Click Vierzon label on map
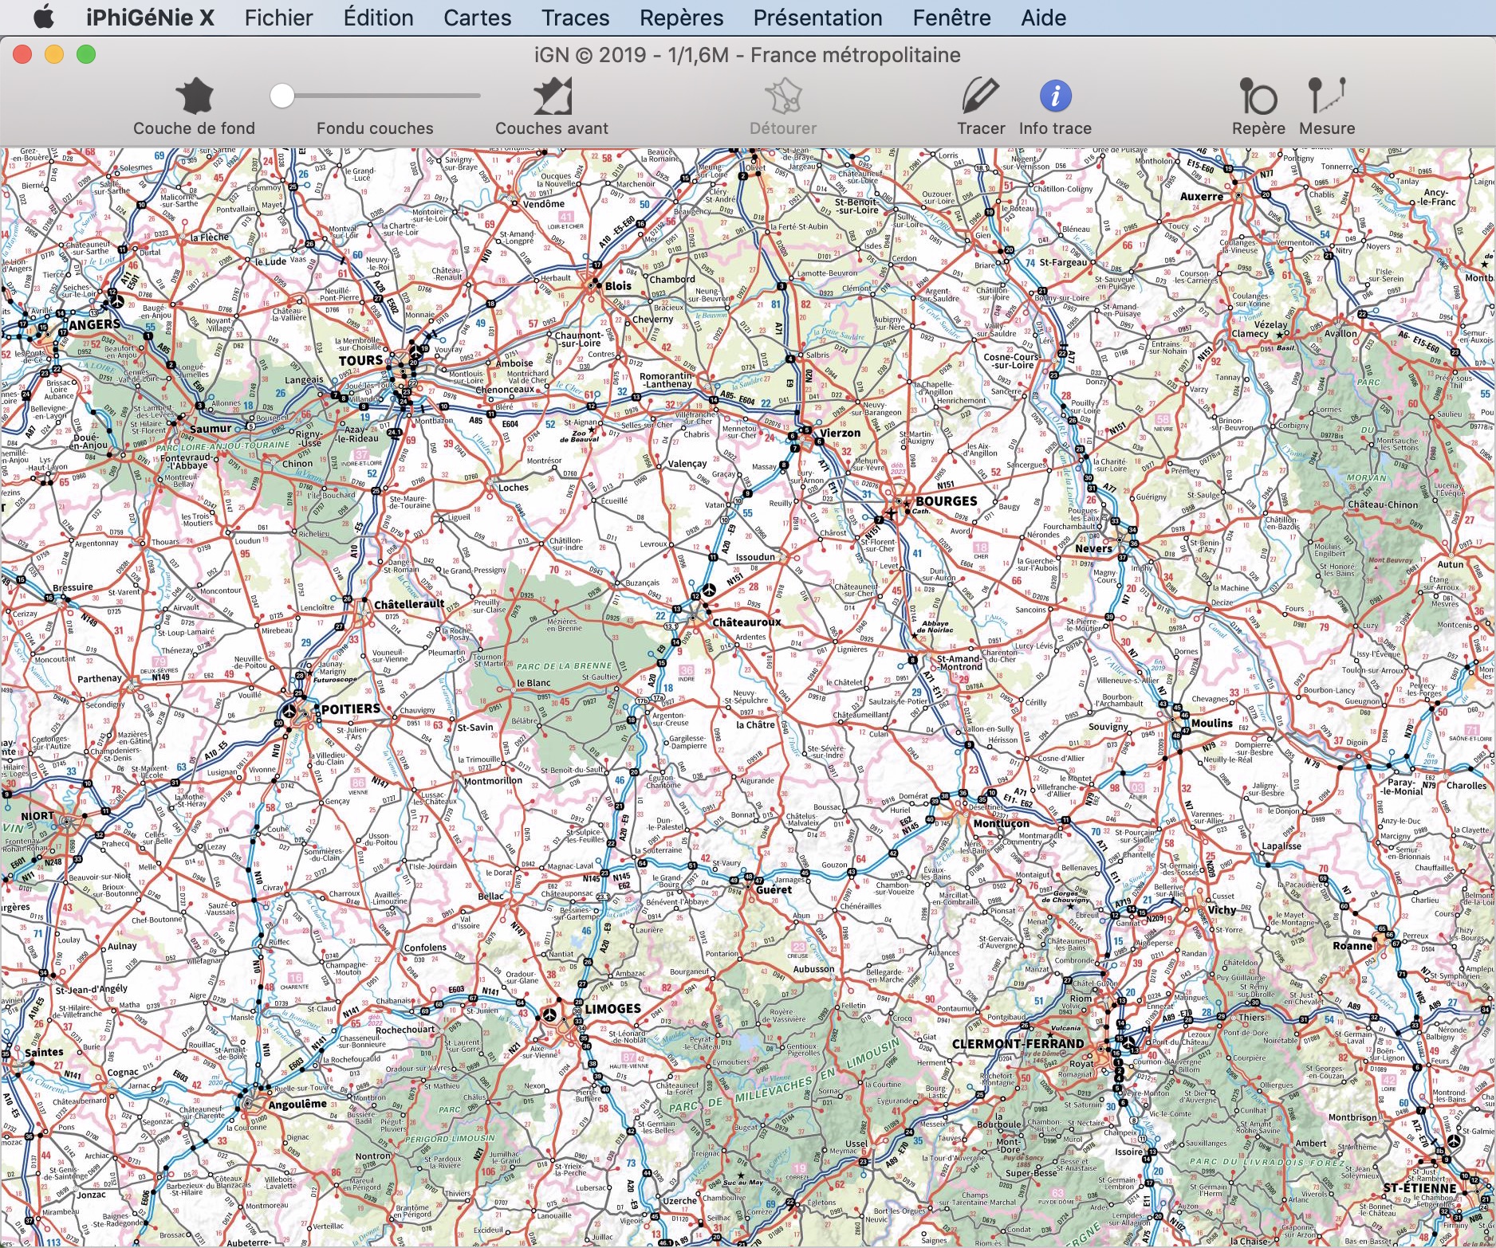The width and height of the screenshot is (1496, 1248). (841, 434)
